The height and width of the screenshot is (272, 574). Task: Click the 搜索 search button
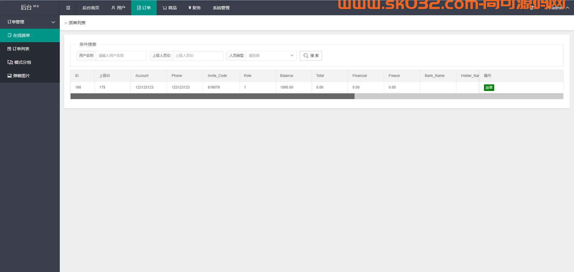311,56
